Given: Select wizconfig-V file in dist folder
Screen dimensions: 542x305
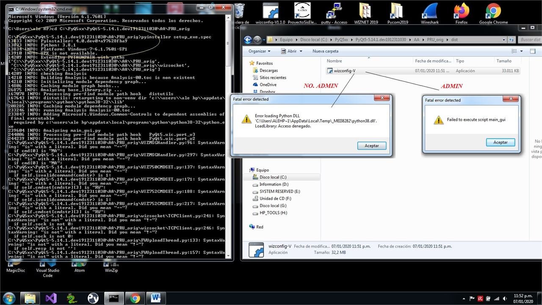Looking at the screenshot, I should pyautogui.click(x=345, y=71).
